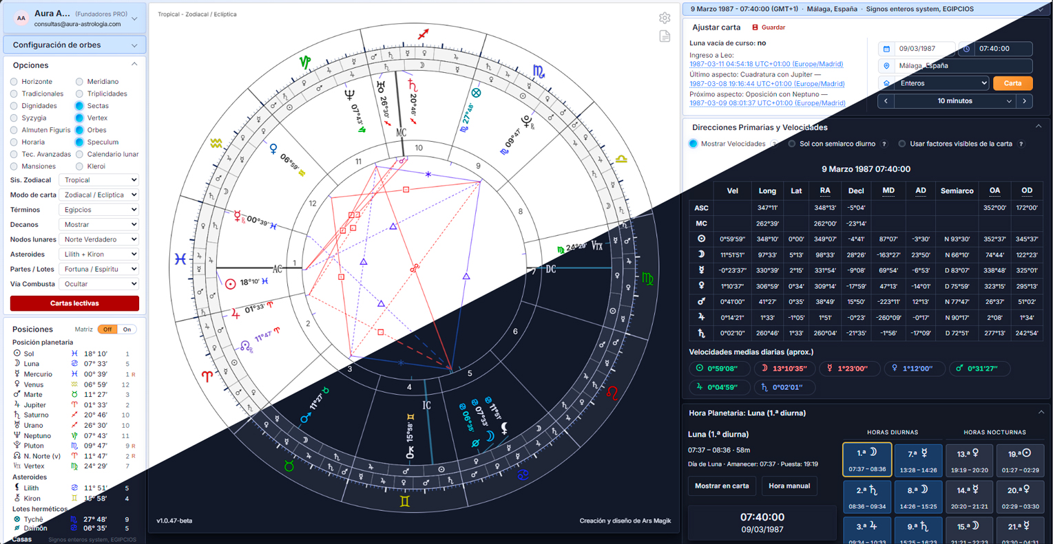Click the clock icon beside time field
Image resolution: width=1053 pixels, height=544 pixels.
(x=967, y=49)
